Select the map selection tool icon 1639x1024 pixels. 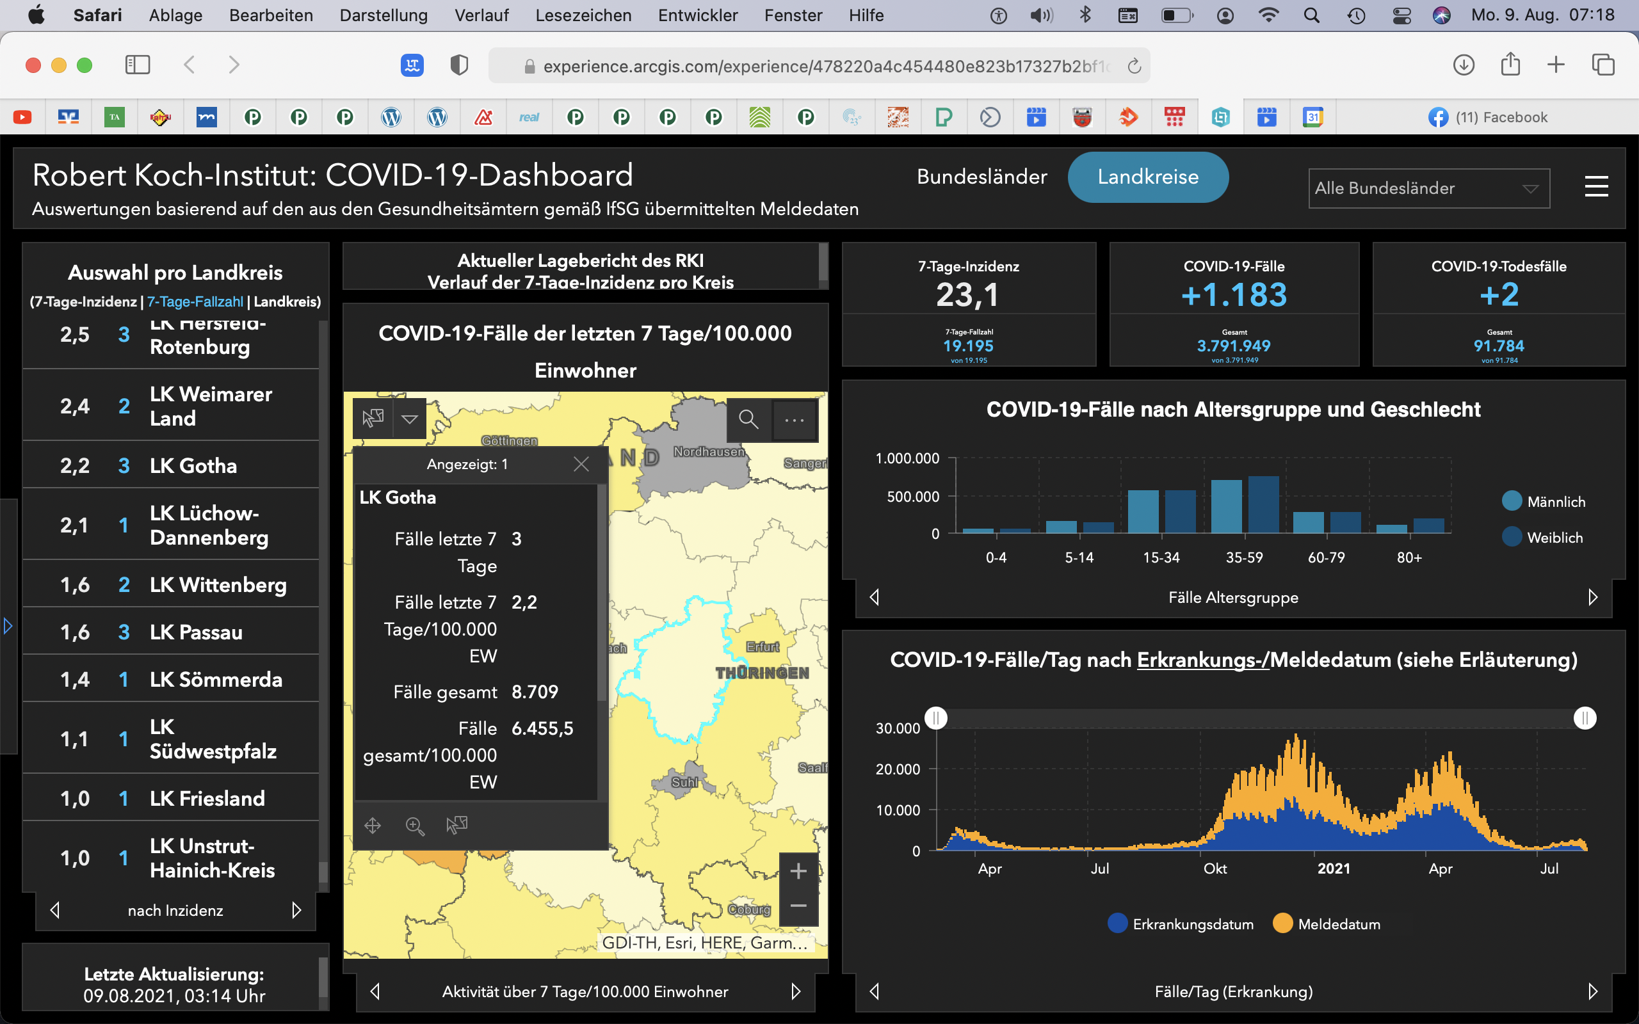373,419
